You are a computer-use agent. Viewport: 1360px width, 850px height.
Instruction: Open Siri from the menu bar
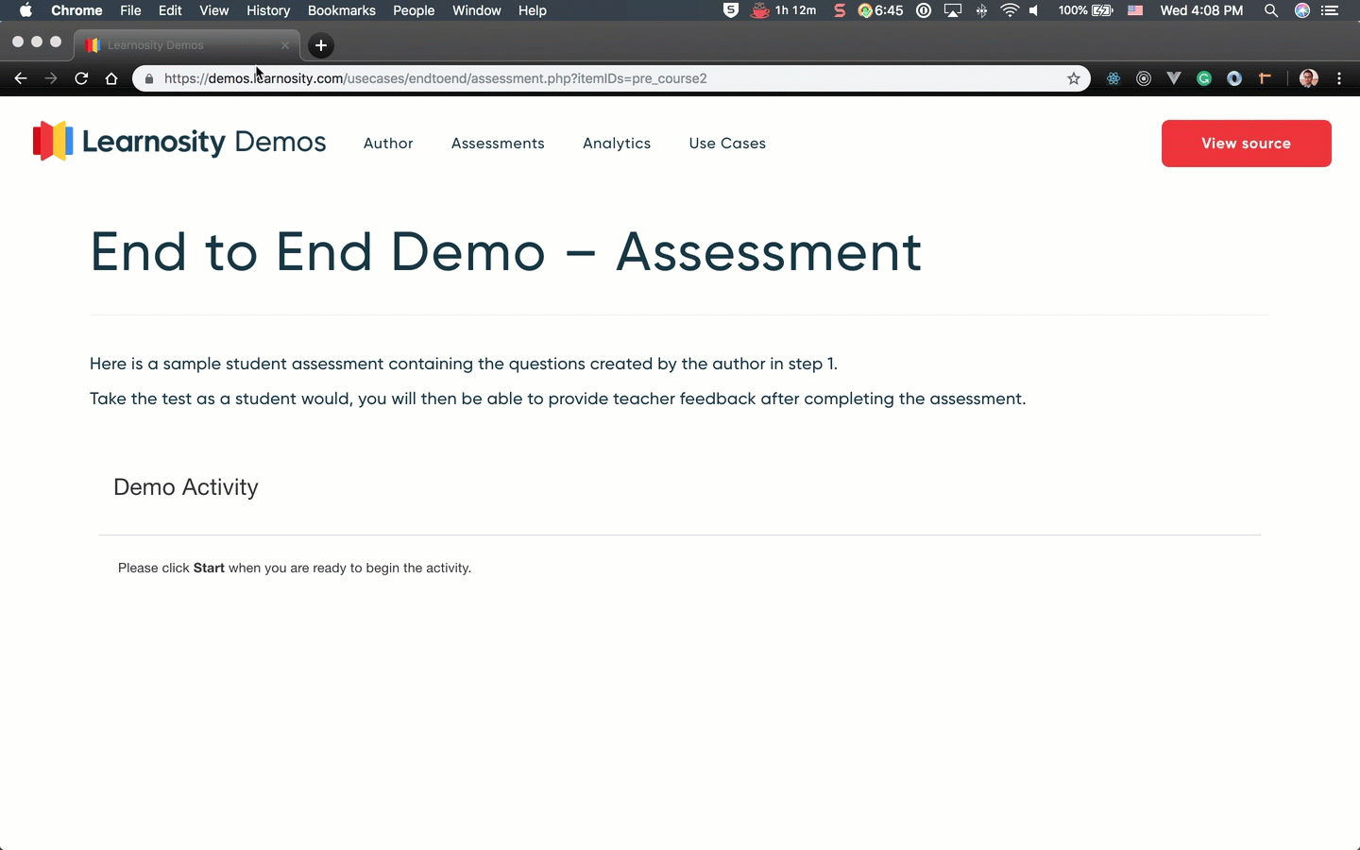[1302, 10]
